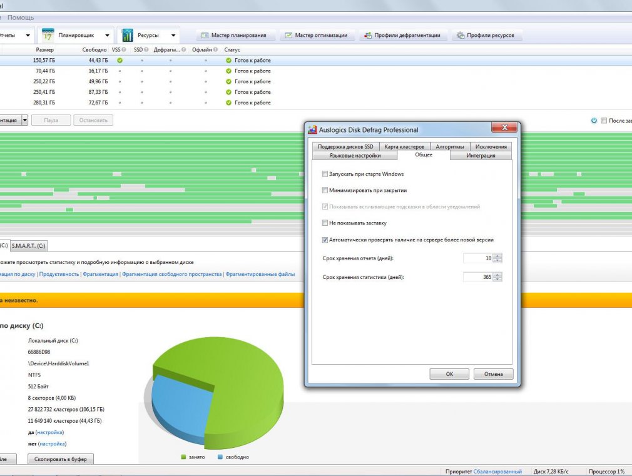Expand the Ресурсы dropdown arrow

pyautogui.click(x=173, y=36)
